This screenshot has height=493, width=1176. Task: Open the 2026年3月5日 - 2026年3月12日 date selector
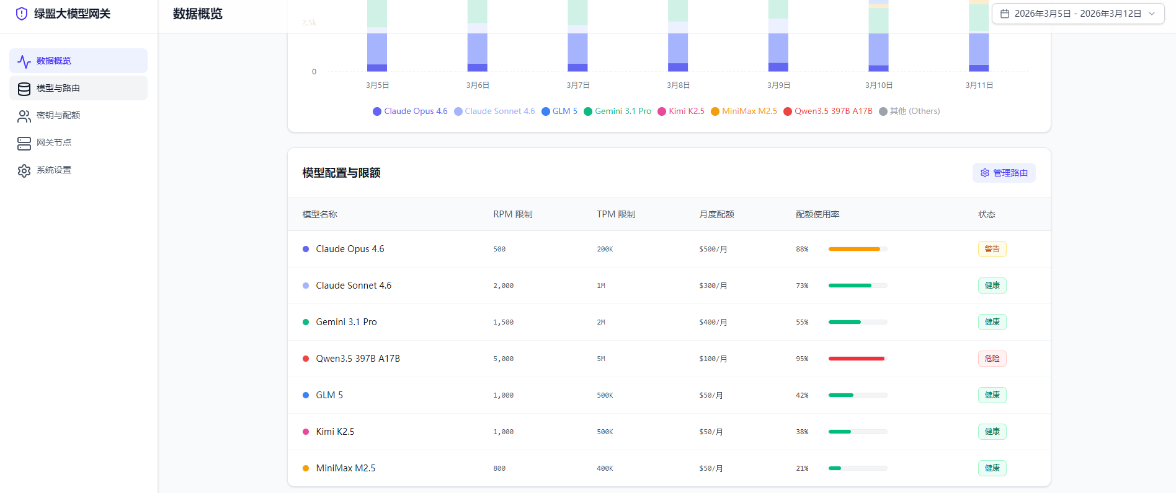[1077, 14]
